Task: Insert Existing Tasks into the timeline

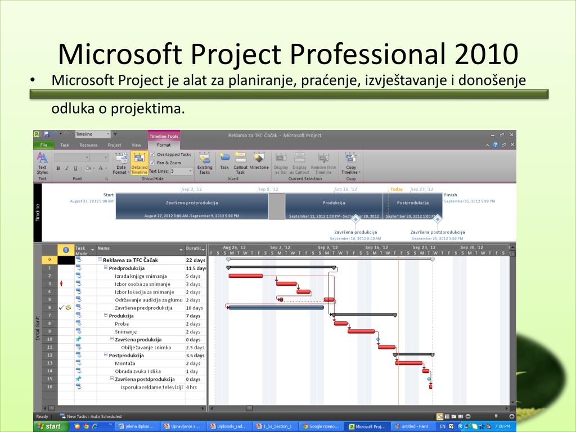Action: point(205,163)
